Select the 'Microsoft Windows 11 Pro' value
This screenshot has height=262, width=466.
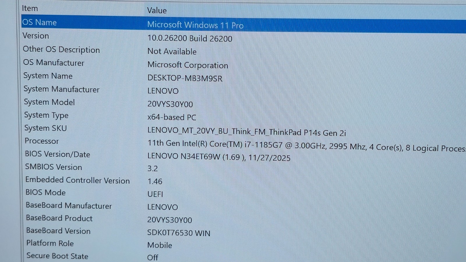(195, 25)
